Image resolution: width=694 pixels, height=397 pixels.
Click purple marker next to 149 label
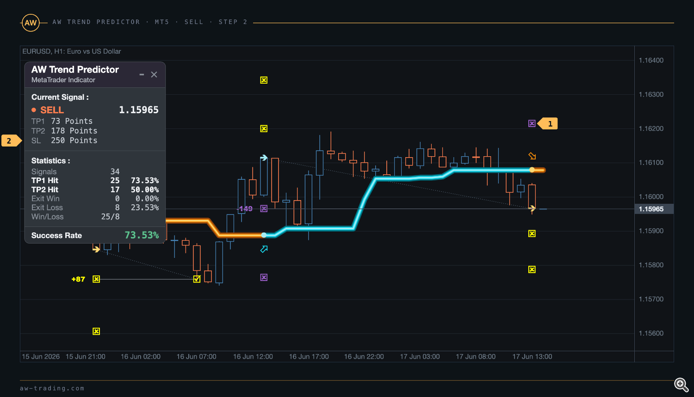[x=264, y=209]
